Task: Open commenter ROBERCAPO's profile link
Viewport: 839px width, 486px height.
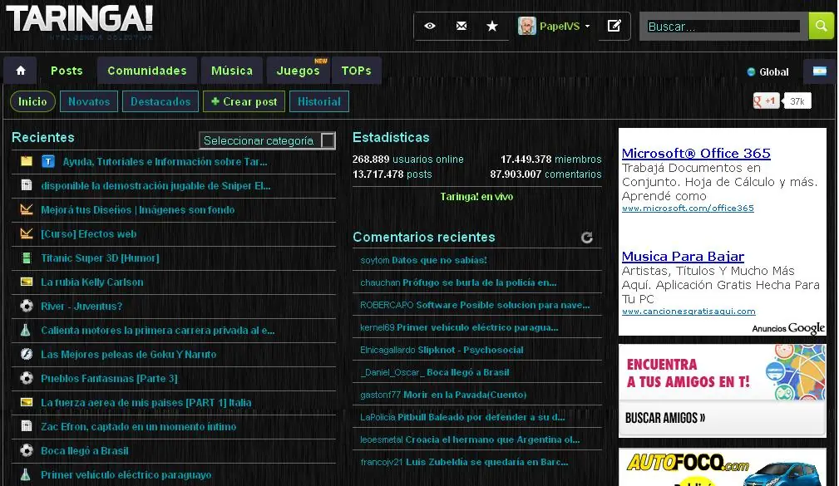Action: click(x=387, y=305)
